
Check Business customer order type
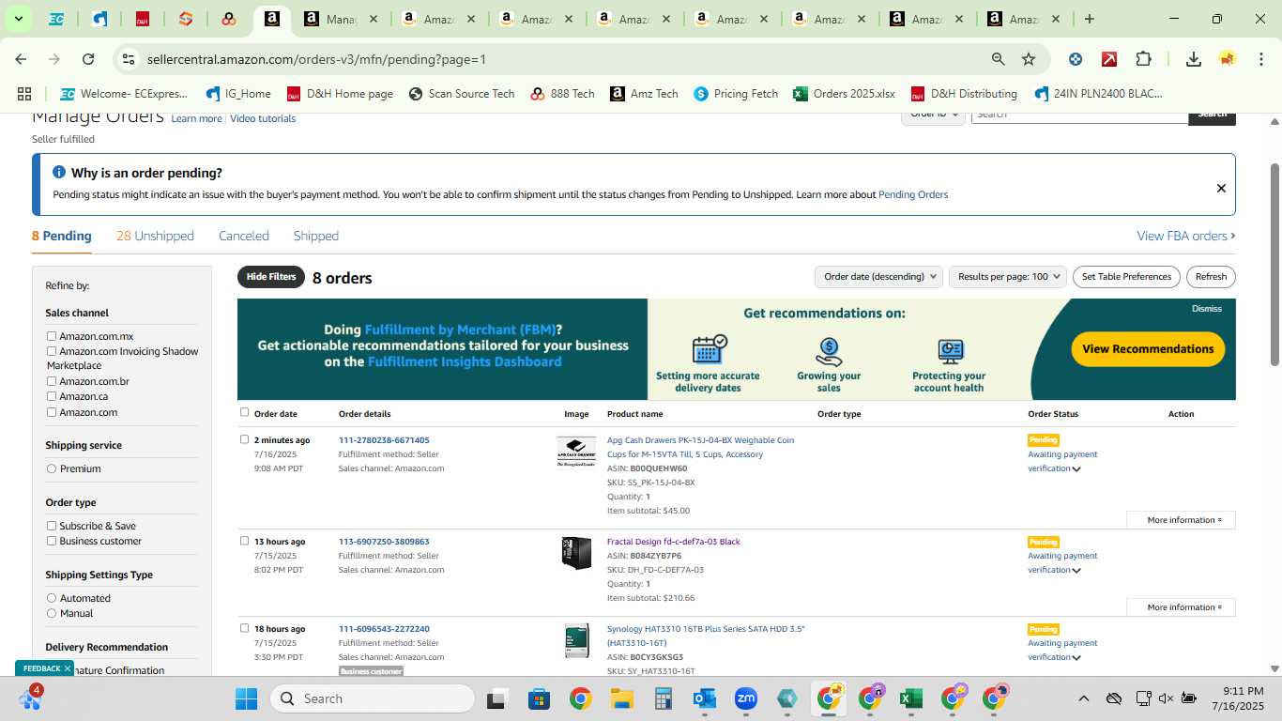click(52, 541)
